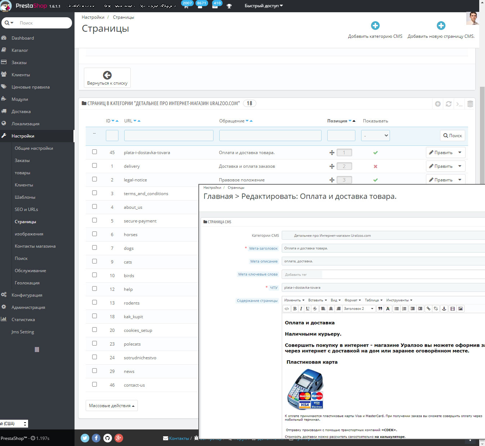
Task: Open the Заголовок 2 format dropdown
Action: [359, 308]
